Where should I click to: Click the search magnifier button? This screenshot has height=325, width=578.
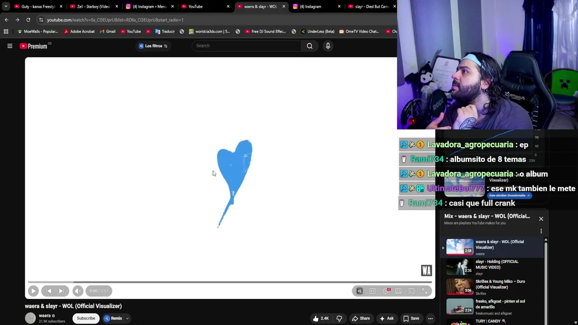(x=310, y=46)
